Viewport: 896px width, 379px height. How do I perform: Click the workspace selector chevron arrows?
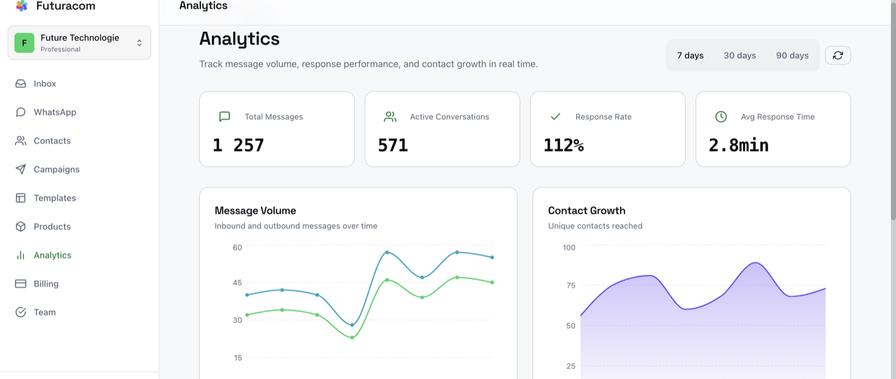tap(139, 43)
